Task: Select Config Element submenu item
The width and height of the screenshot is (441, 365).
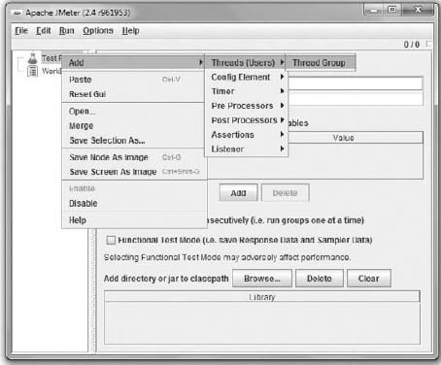Action: tap(246, 77)
